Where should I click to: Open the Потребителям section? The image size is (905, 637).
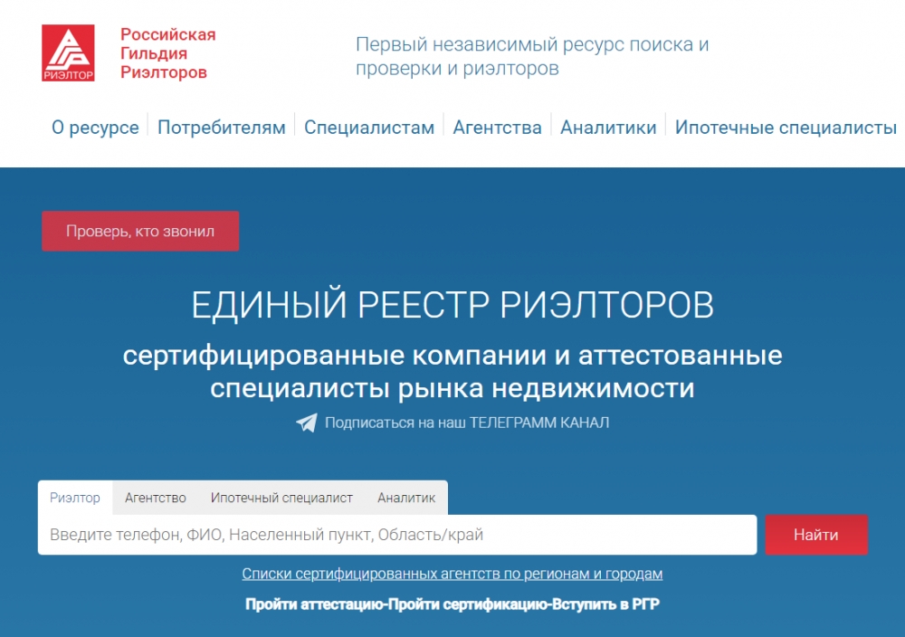coord(221,128)
